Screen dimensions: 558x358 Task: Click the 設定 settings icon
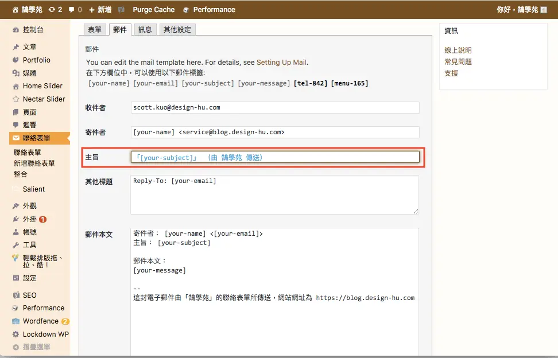click(x=15, y=278)
